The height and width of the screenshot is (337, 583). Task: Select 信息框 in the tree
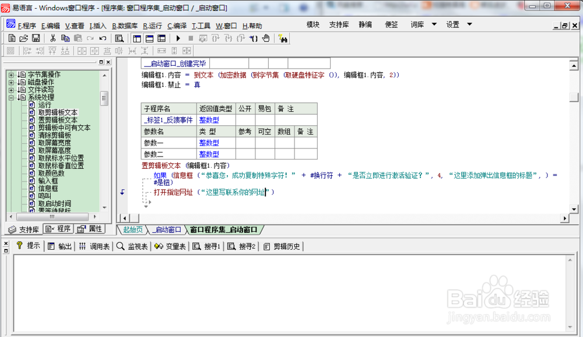(48, 188)
